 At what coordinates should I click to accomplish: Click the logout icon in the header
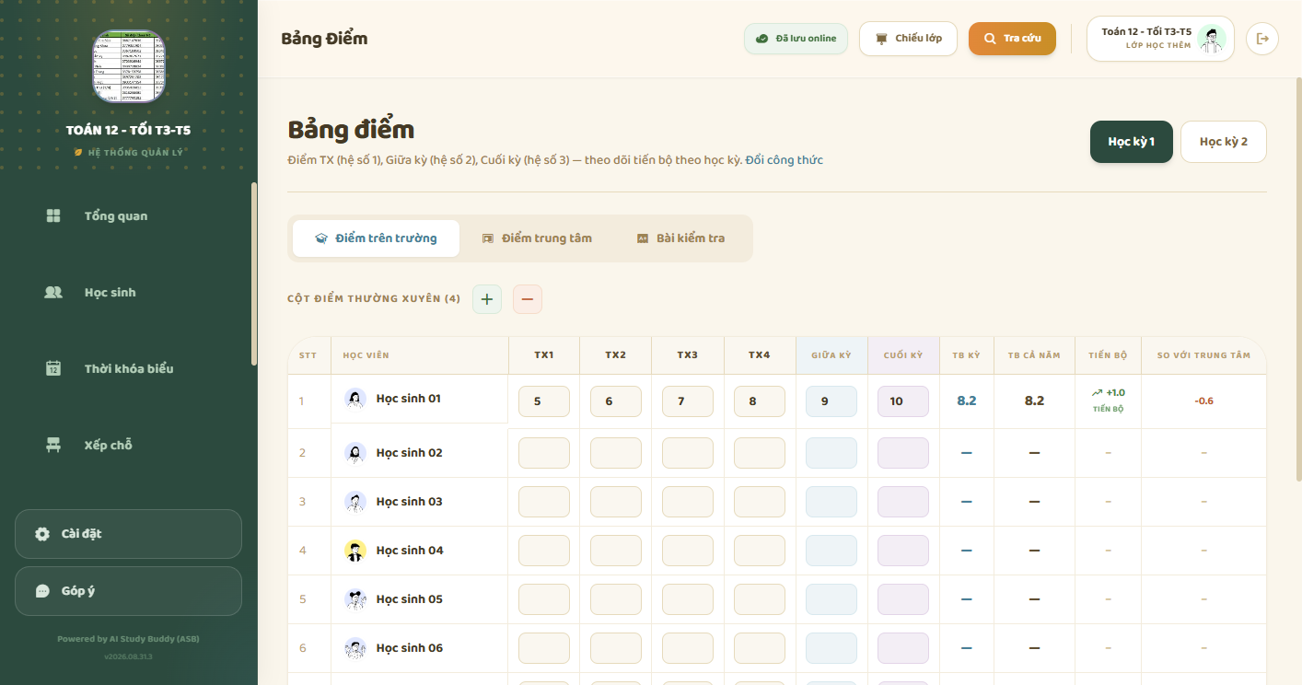click(1262, 39)
